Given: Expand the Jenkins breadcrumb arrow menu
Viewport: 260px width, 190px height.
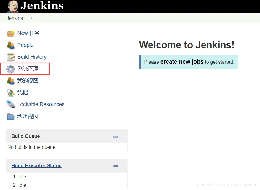Looking at the screenshot, I should [31, 18].
